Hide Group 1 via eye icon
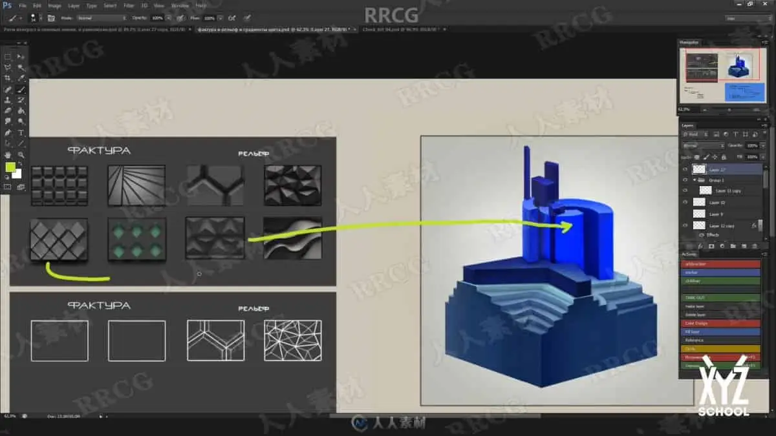The height and width of the screenshot is (436, 776). click(685, 180)
